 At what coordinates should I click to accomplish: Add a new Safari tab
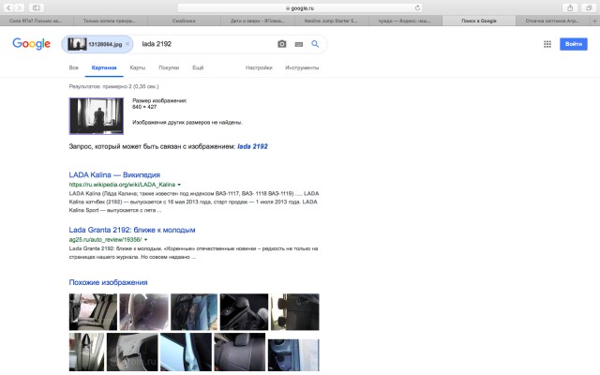[x=594, y=21]
